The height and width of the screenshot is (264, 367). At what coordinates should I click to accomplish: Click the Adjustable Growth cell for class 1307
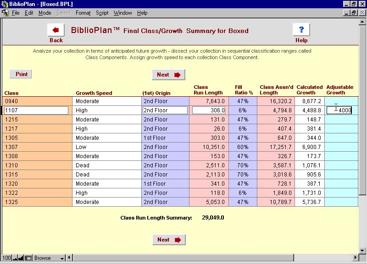coord(341,147)
